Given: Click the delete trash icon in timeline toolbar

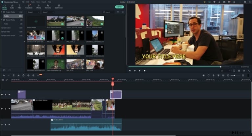Looking at the screenshot, I should click(x=14, y=75).
